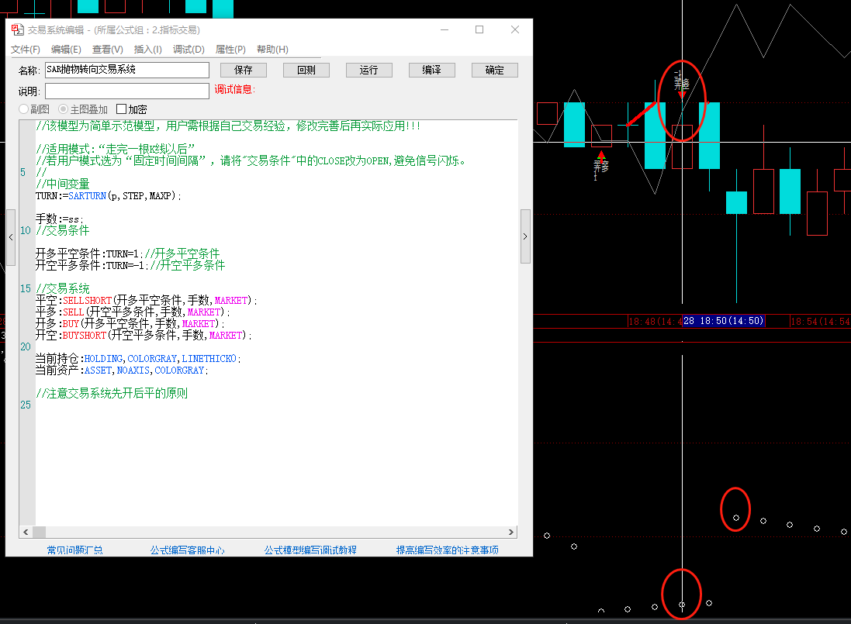Click the 运行 run button
Image resolution: width=851 pixels, height=624 pixels.
(369, 70)
